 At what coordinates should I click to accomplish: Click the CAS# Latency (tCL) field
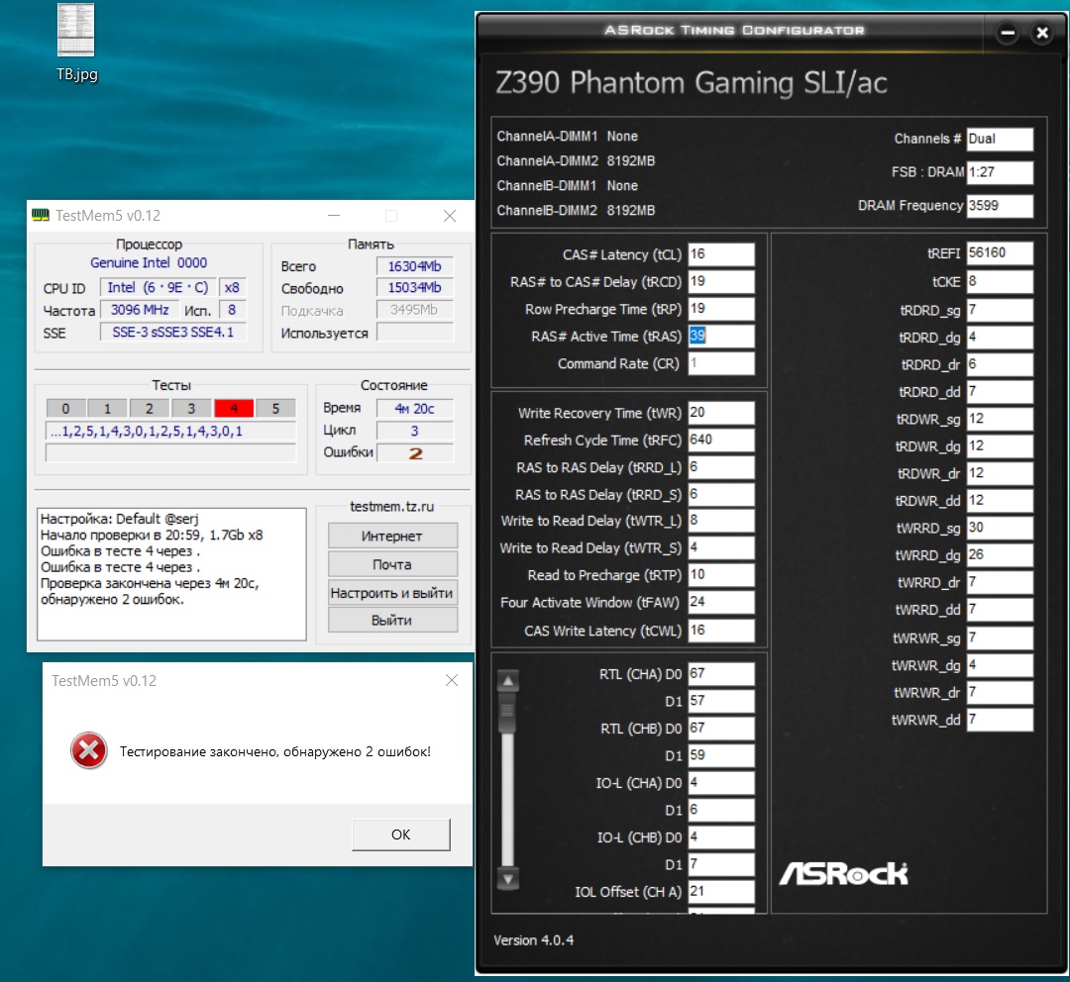point(721,254)
